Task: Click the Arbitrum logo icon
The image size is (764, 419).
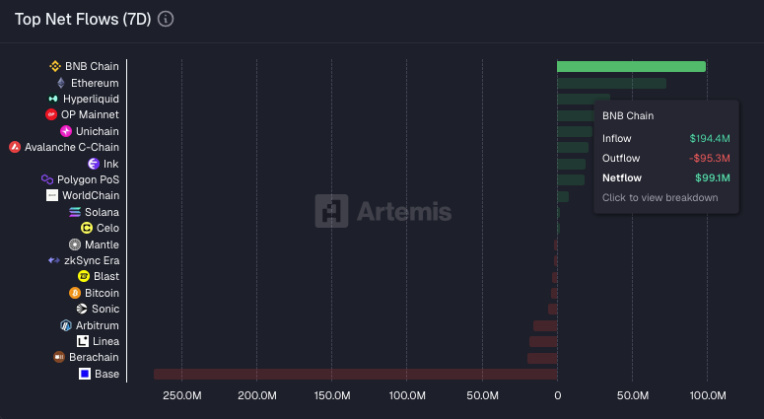Action: point(66,325)
